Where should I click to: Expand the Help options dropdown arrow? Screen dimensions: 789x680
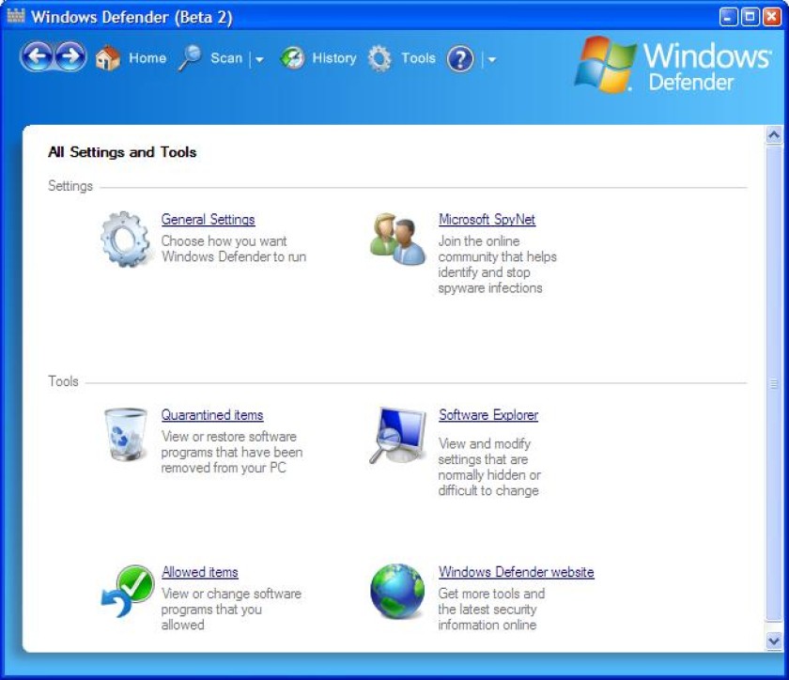click(491, 59)
